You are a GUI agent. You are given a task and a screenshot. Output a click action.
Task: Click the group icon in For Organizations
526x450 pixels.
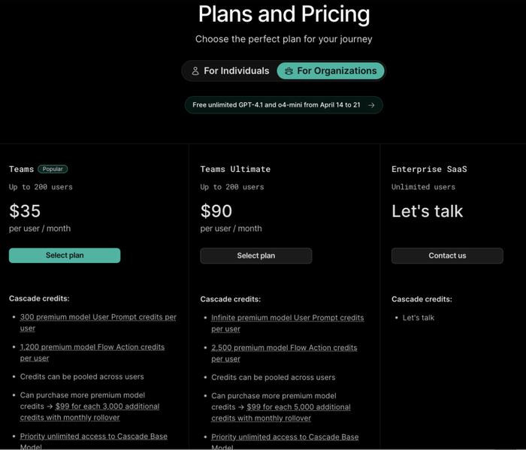pos(289,71)
